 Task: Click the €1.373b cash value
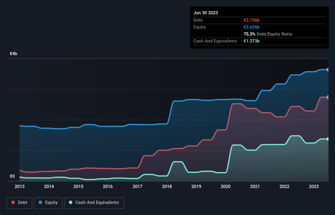click(x=251, y=41)
